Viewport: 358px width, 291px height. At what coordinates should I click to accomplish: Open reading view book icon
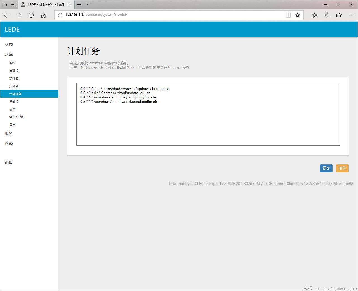coord(289,15)
